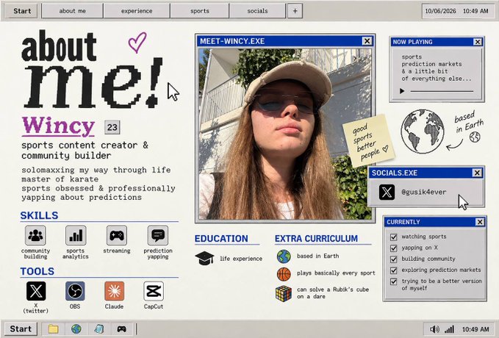Click the small globe doodle under based in Earth
This screenshot has width=499, height=338.
tap(475, 137)
